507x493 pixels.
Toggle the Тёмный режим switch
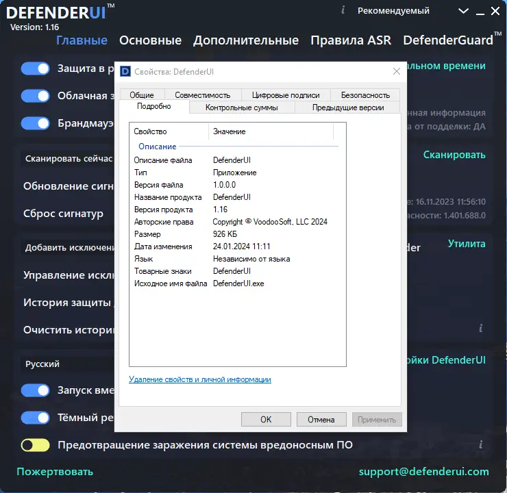(x=35, y=418)
